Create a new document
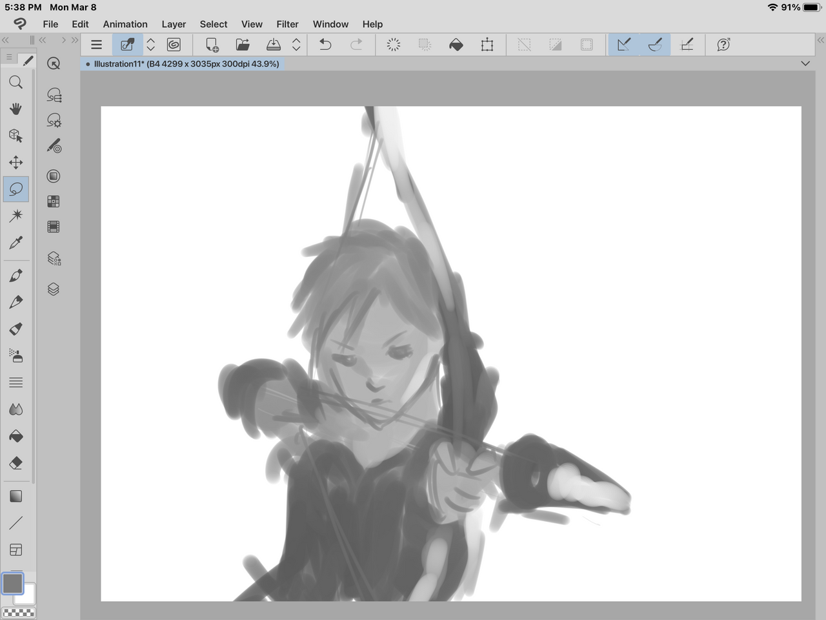The width and height of the screenshot is (826, 620). pos(212,45)
